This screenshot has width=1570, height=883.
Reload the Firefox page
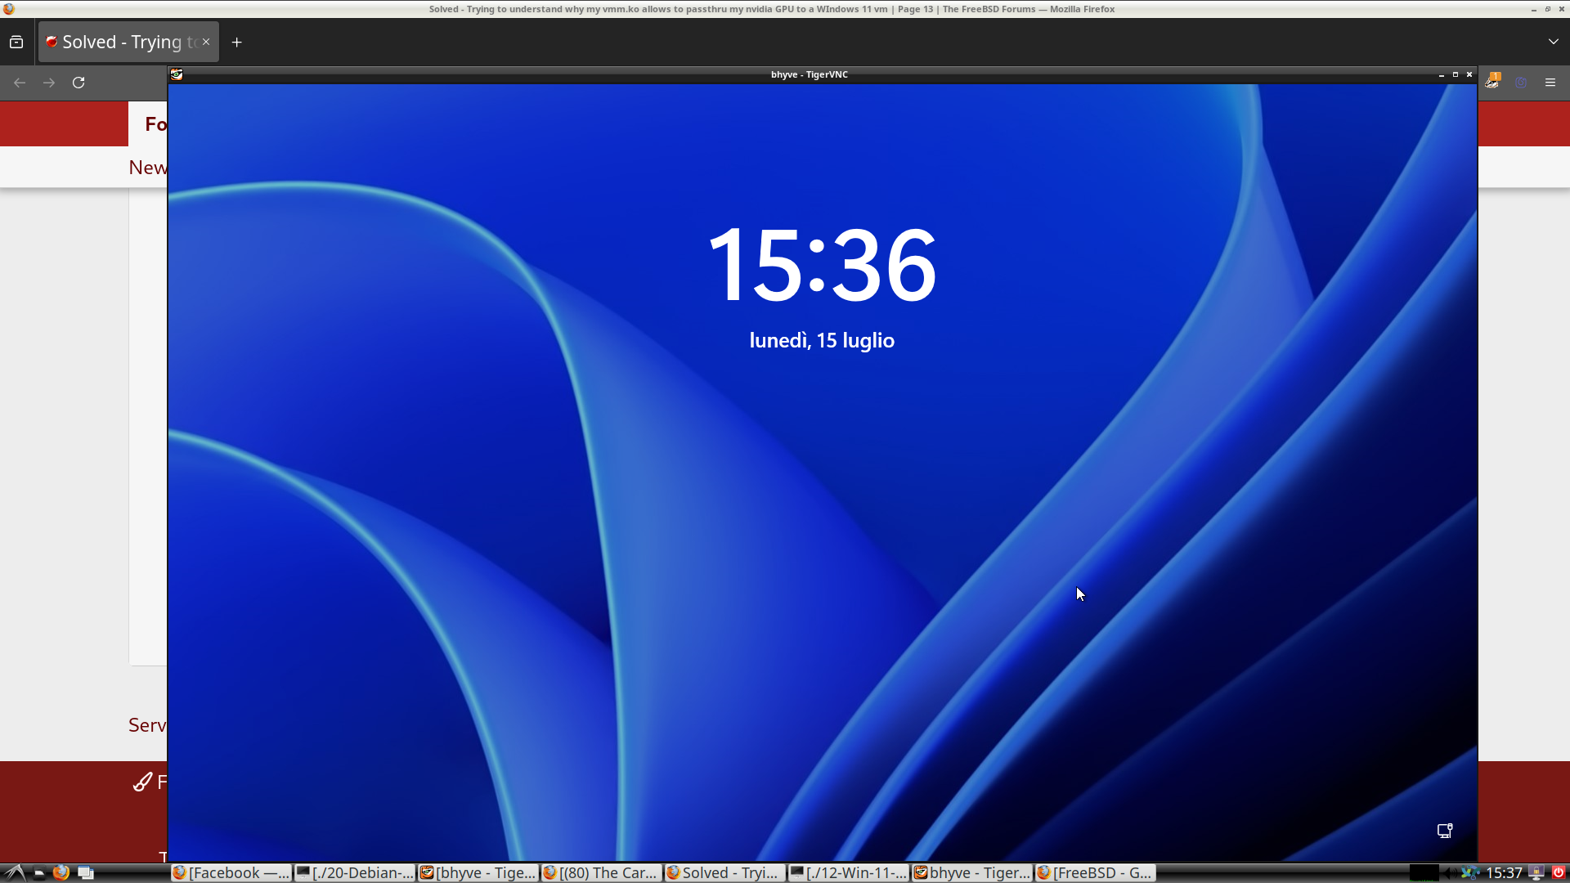click(x=78, y=83)
